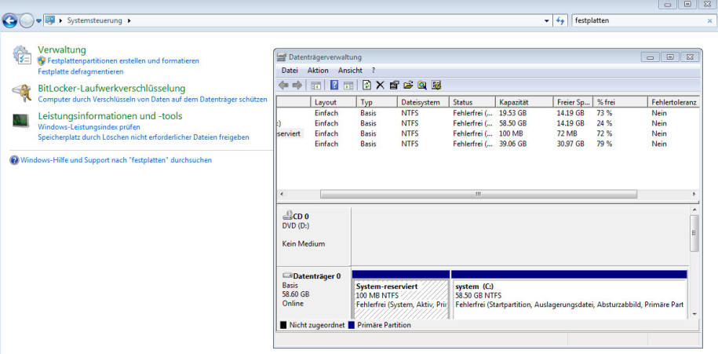
Task: Open Festplattenpartitionen erstellen und formatieren
Action: coord(123,60)
